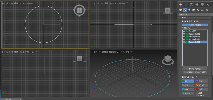The width and height of the screenshot is (213, 100).
Task: Click the Perspective viewport ViewCube
Action: tap(168, 59)
